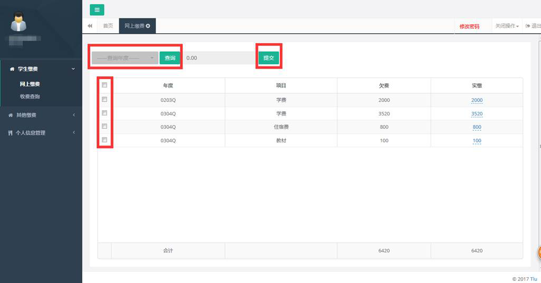541x283 pixels.
Task: Check the box for the 0304Q 住宿费 row
Action: tap(105, 126)
